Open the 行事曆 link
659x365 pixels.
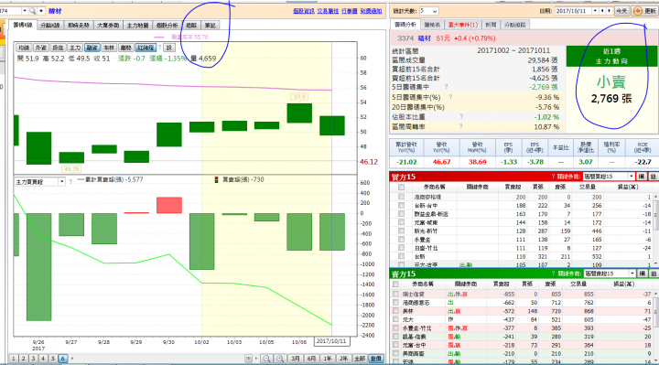pyautogui.click(x=350, y=11)
